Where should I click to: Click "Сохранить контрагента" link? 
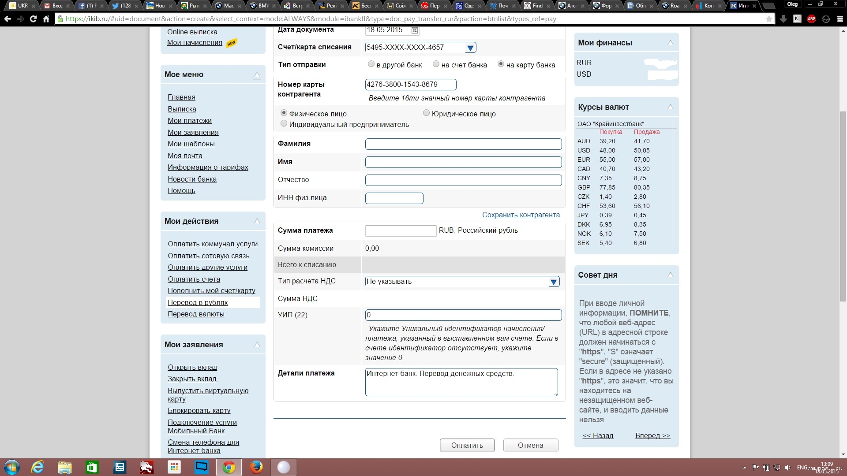[521, 215]
